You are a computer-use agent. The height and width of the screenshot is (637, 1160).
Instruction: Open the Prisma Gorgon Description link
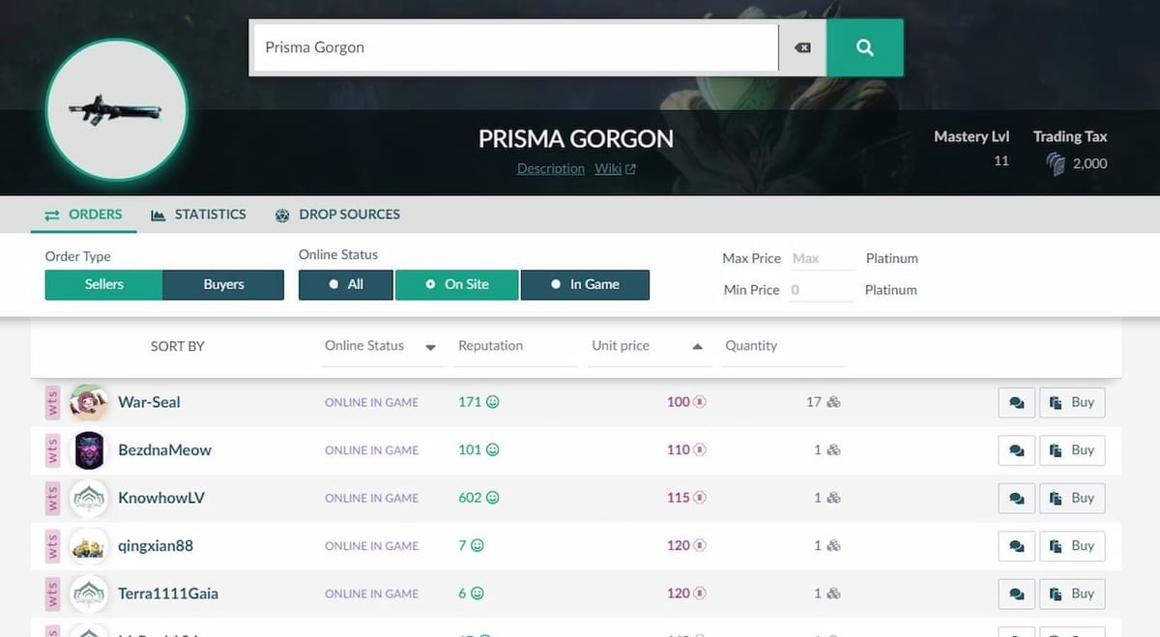click(550, 167)
